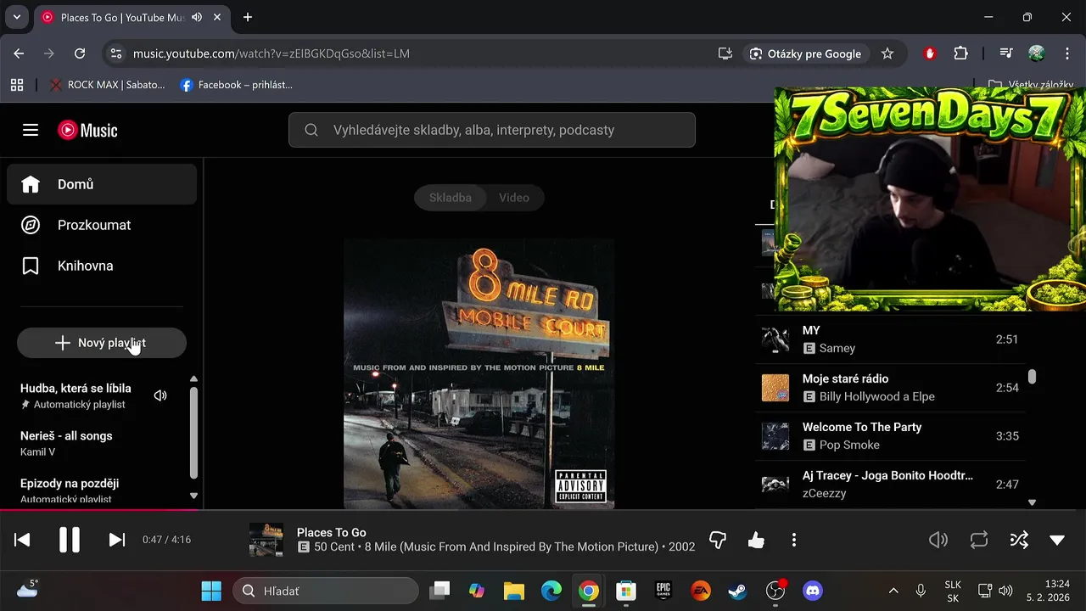Open Prozkoumat section
1086x611 pixels.
[102, 225]
